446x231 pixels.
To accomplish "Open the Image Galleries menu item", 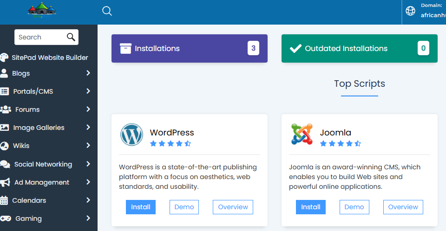I will pyautogui.click(x=46, y=128).
